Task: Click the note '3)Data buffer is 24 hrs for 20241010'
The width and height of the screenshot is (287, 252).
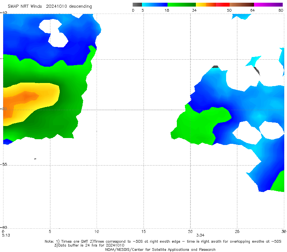Action: 89,245
